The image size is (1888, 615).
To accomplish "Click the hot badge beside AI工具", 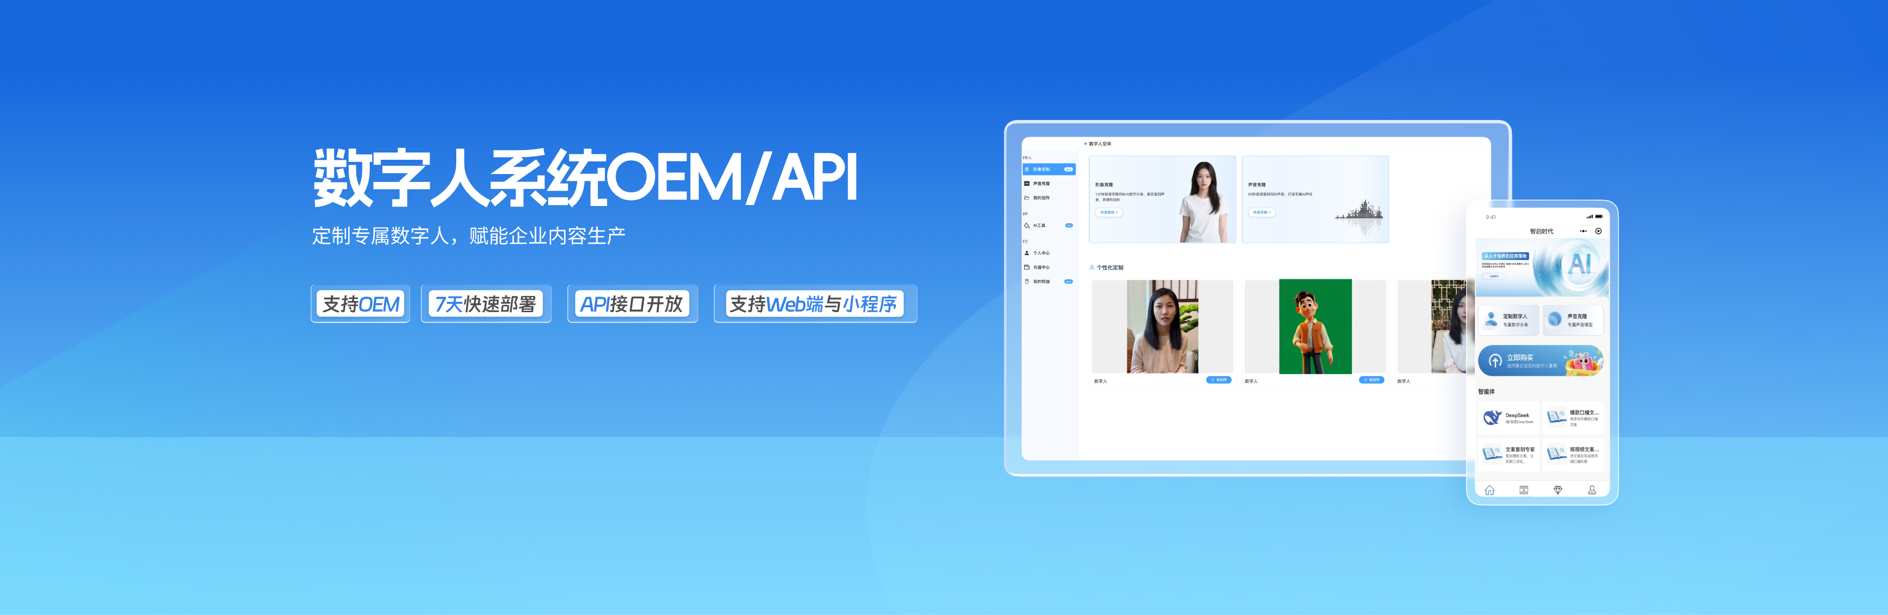I will pos(1068,226).
